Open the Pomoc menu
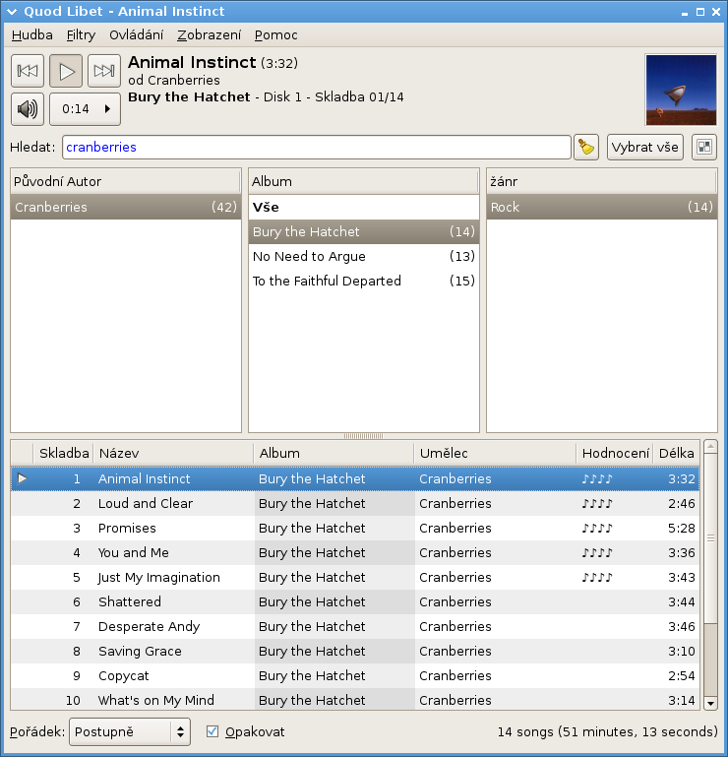728x757 pixels. click(276, 35)
